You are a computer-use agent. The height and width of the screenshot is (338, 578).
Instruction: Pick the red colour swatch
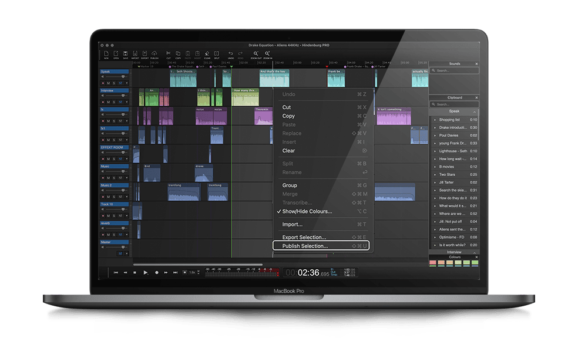click(x=433, y=263)
